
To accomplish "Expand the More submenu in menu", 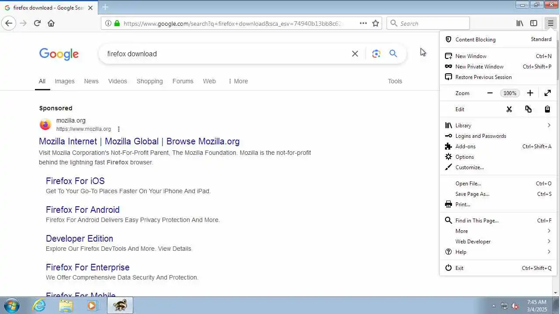I will point(498,231).
